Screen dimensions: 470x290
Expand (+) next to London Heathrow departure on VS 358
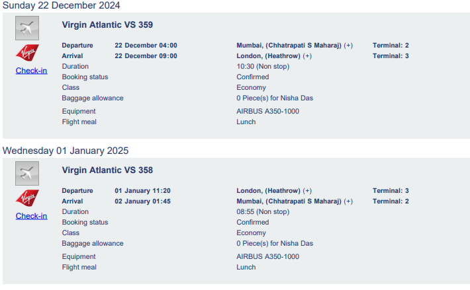307,191
